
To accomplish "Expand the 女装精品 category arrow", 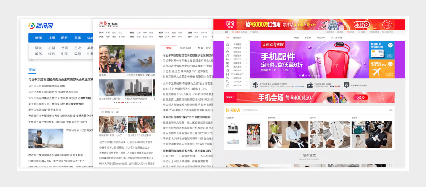I will click(247, 44).
